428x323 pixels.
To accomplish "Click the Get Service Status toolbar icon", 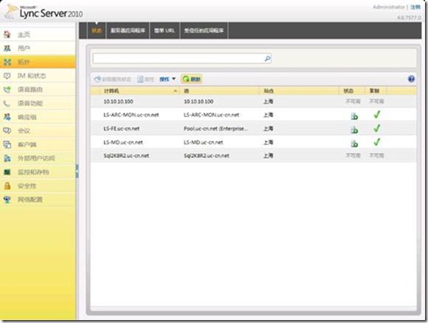I will 97,79.
